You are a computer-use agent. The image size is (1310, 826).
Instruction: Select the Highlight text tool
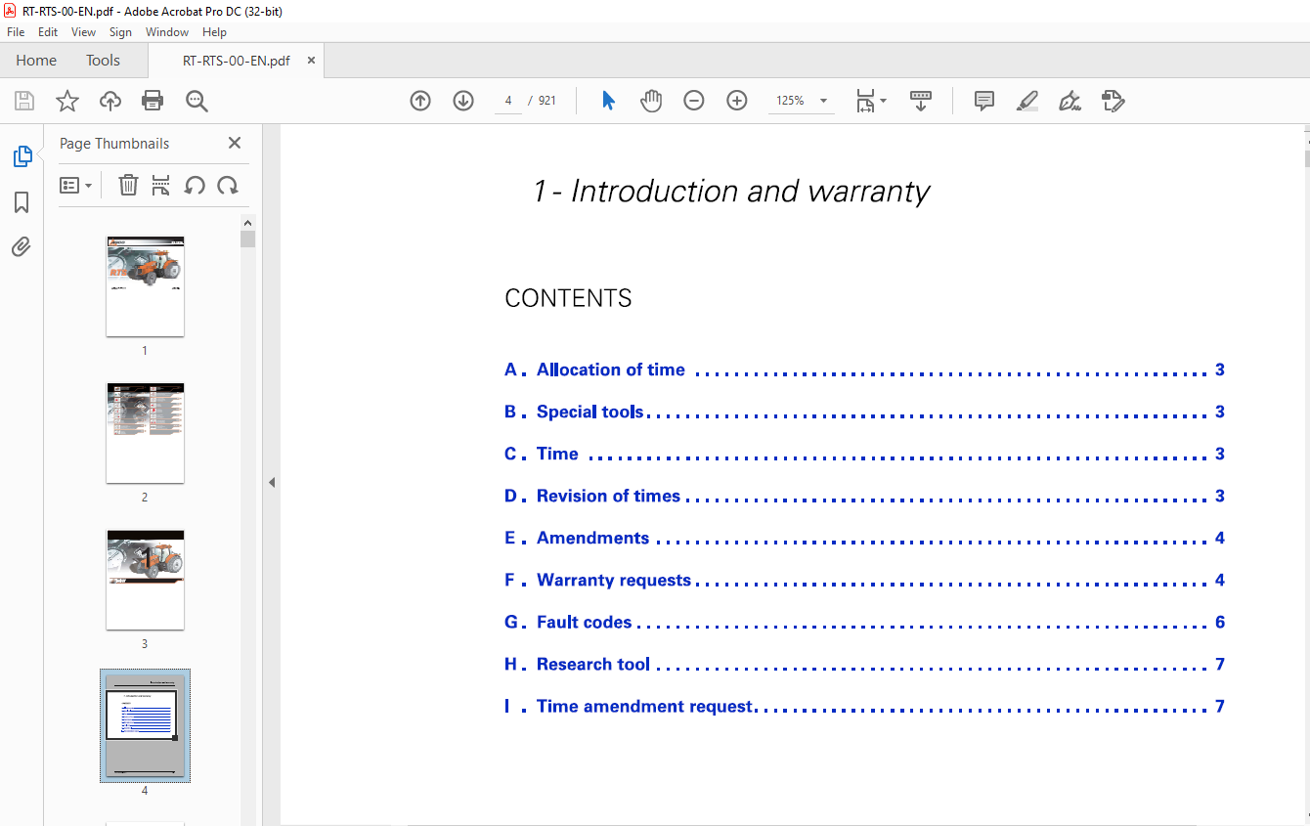[1027, 101]
